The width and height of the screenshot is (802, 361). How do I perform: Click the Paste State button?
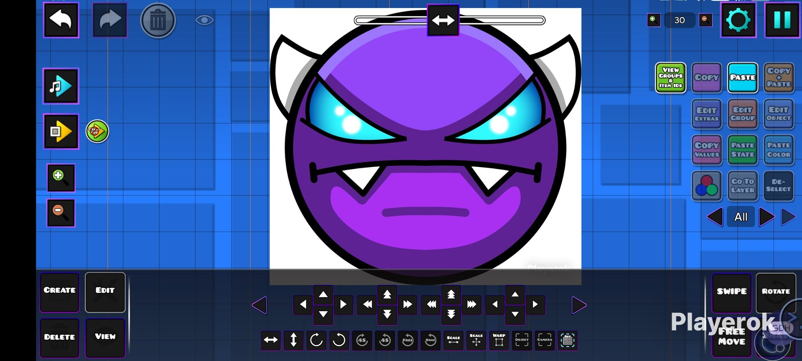743,150
